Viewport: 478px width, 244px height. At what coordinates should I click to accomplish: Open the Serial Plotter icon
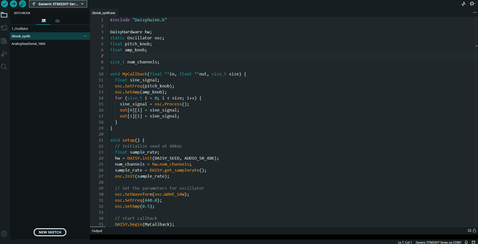tap(463, 4)
